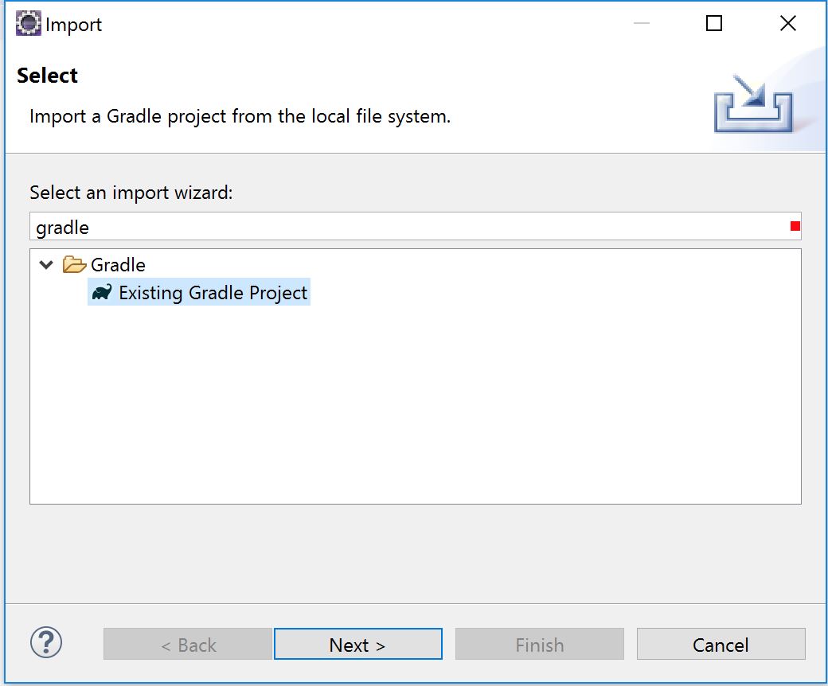Select the Gradle category label
Viewport: 828px width, 686px height.
[118, 264]
